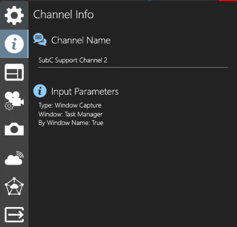Open video camera settings icon

(14, 101)
